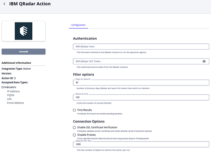Select the URL data type

pyautogui.click(x=9, y=99)
